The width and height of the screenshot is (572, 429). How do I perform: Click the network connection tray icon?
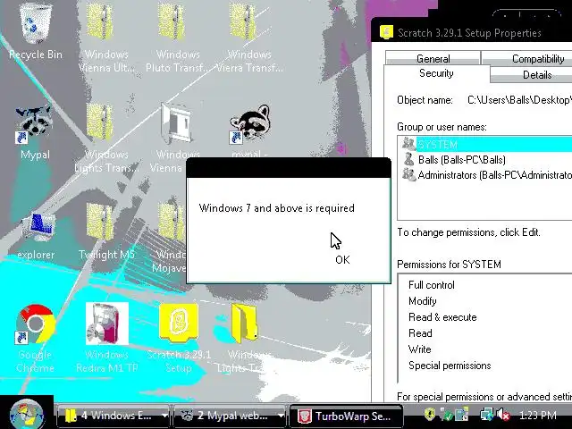coord(486,415)
